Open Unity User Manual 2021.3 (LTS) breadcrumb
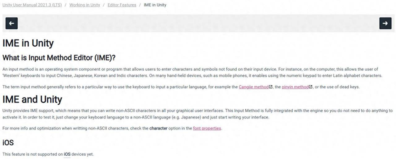396x159 pixels. point(32,5)
